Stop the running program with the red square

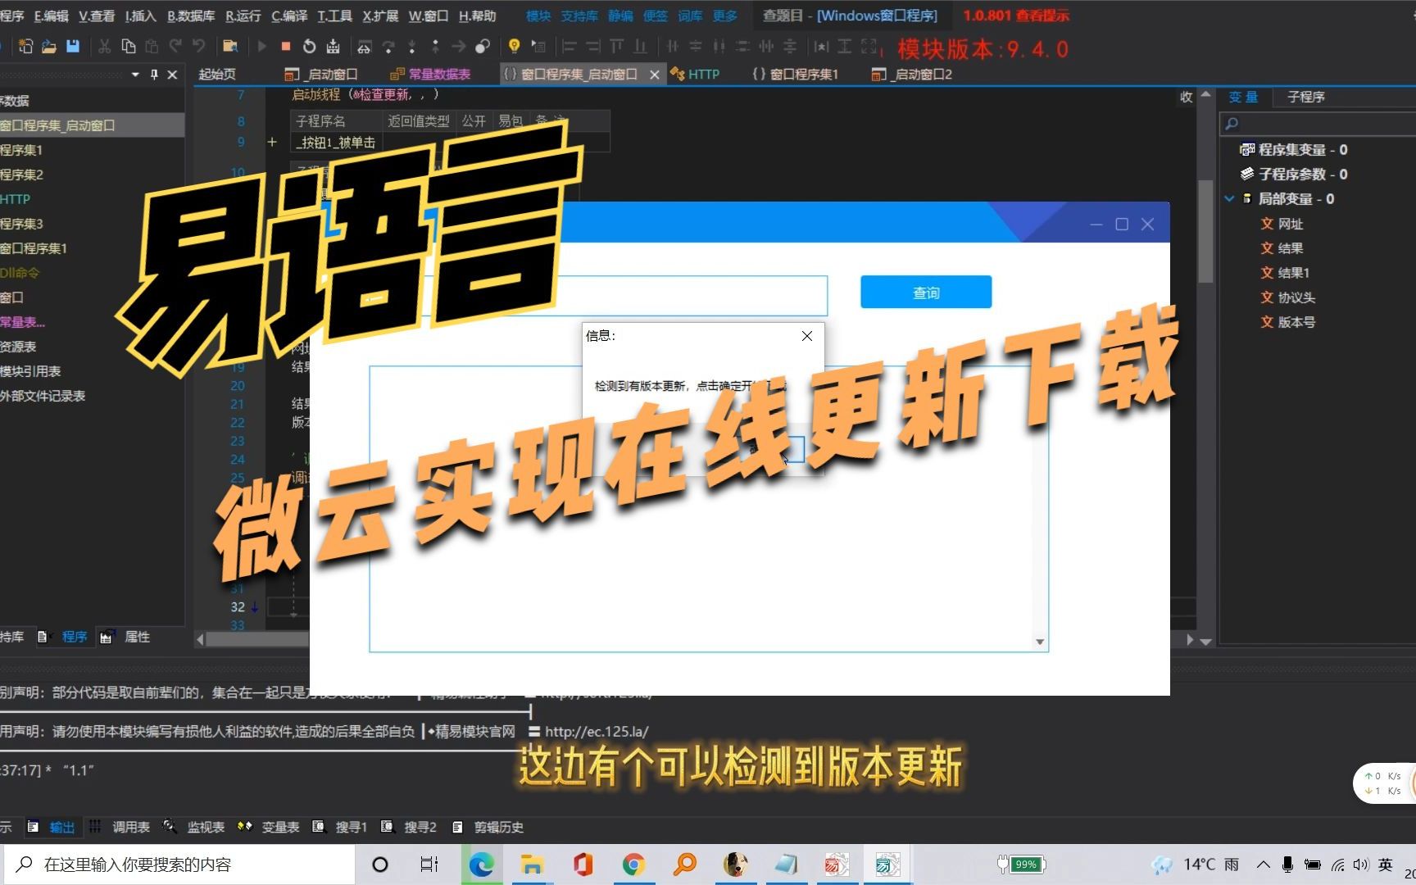pyautogui.click(x=285, y=47)
